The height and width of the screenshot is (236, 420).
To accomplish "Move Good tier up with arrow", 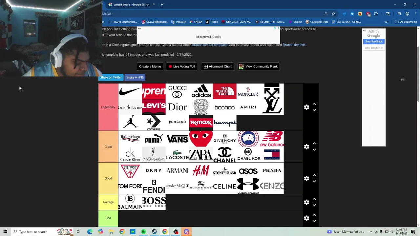I will (x=314, y=175).
